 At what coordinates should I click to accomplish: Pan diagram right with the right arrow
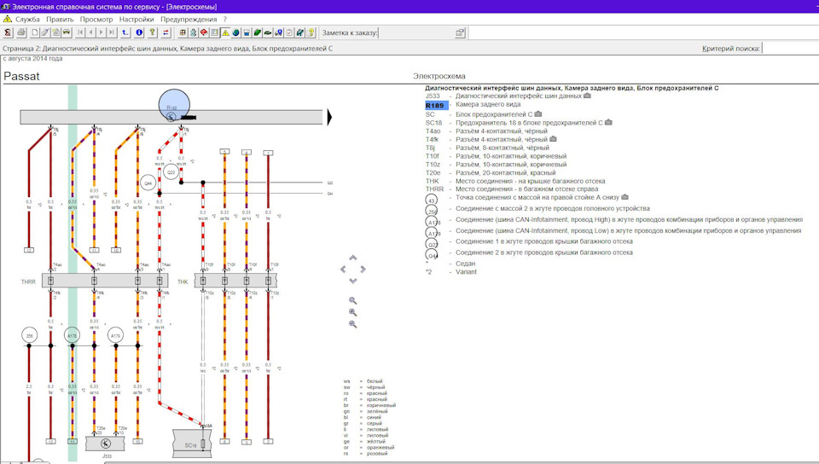(x=363, y=270)
